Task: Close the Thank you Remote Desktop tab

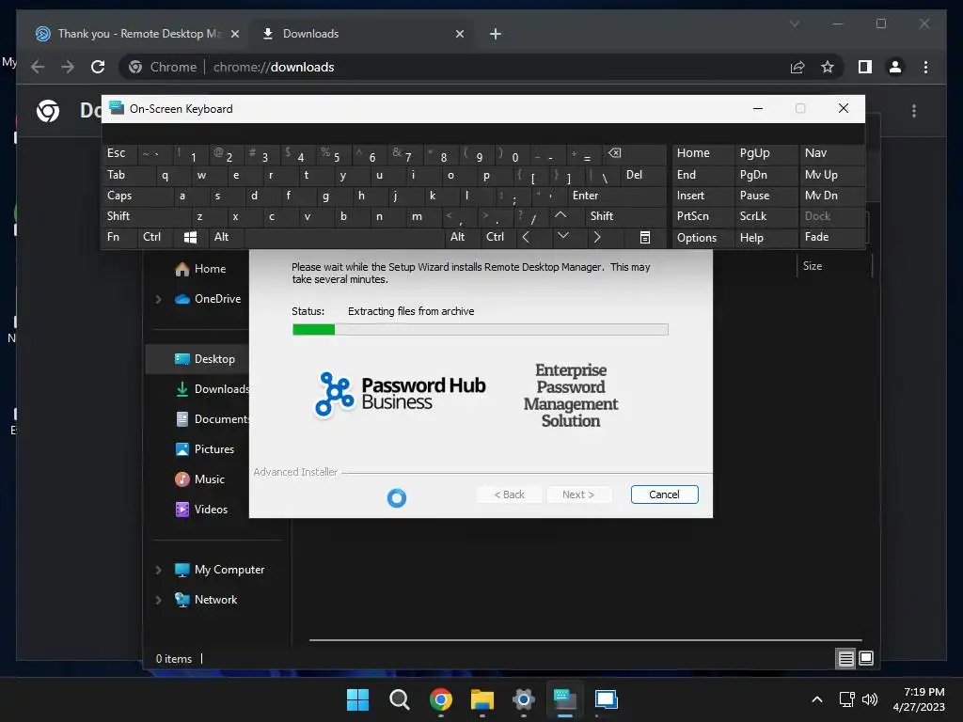Action: tap(234, 34)
